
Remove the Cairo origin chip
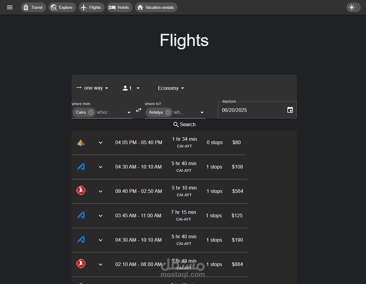[x=91, y=112]
